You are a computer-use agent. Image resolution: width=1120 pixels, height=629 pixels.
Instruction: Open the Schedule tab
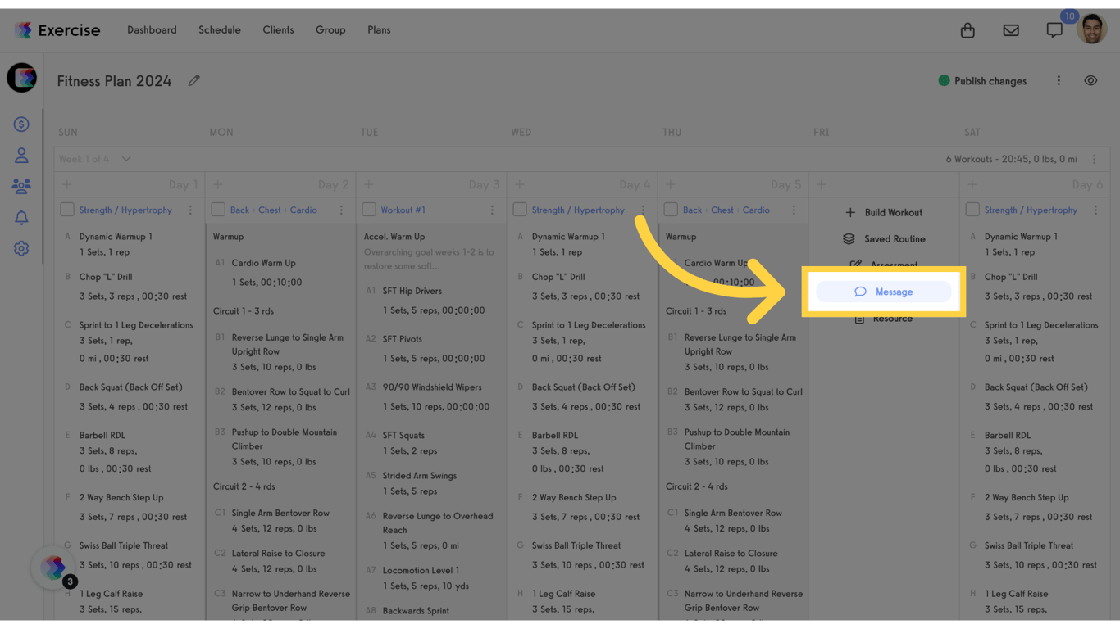tap(220, 30)
